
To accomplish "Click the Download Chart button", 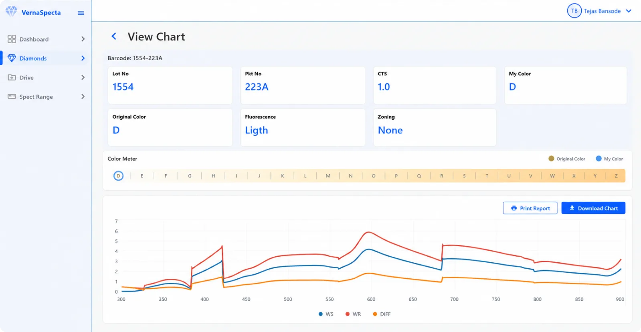I will click(x=593, y=208).
